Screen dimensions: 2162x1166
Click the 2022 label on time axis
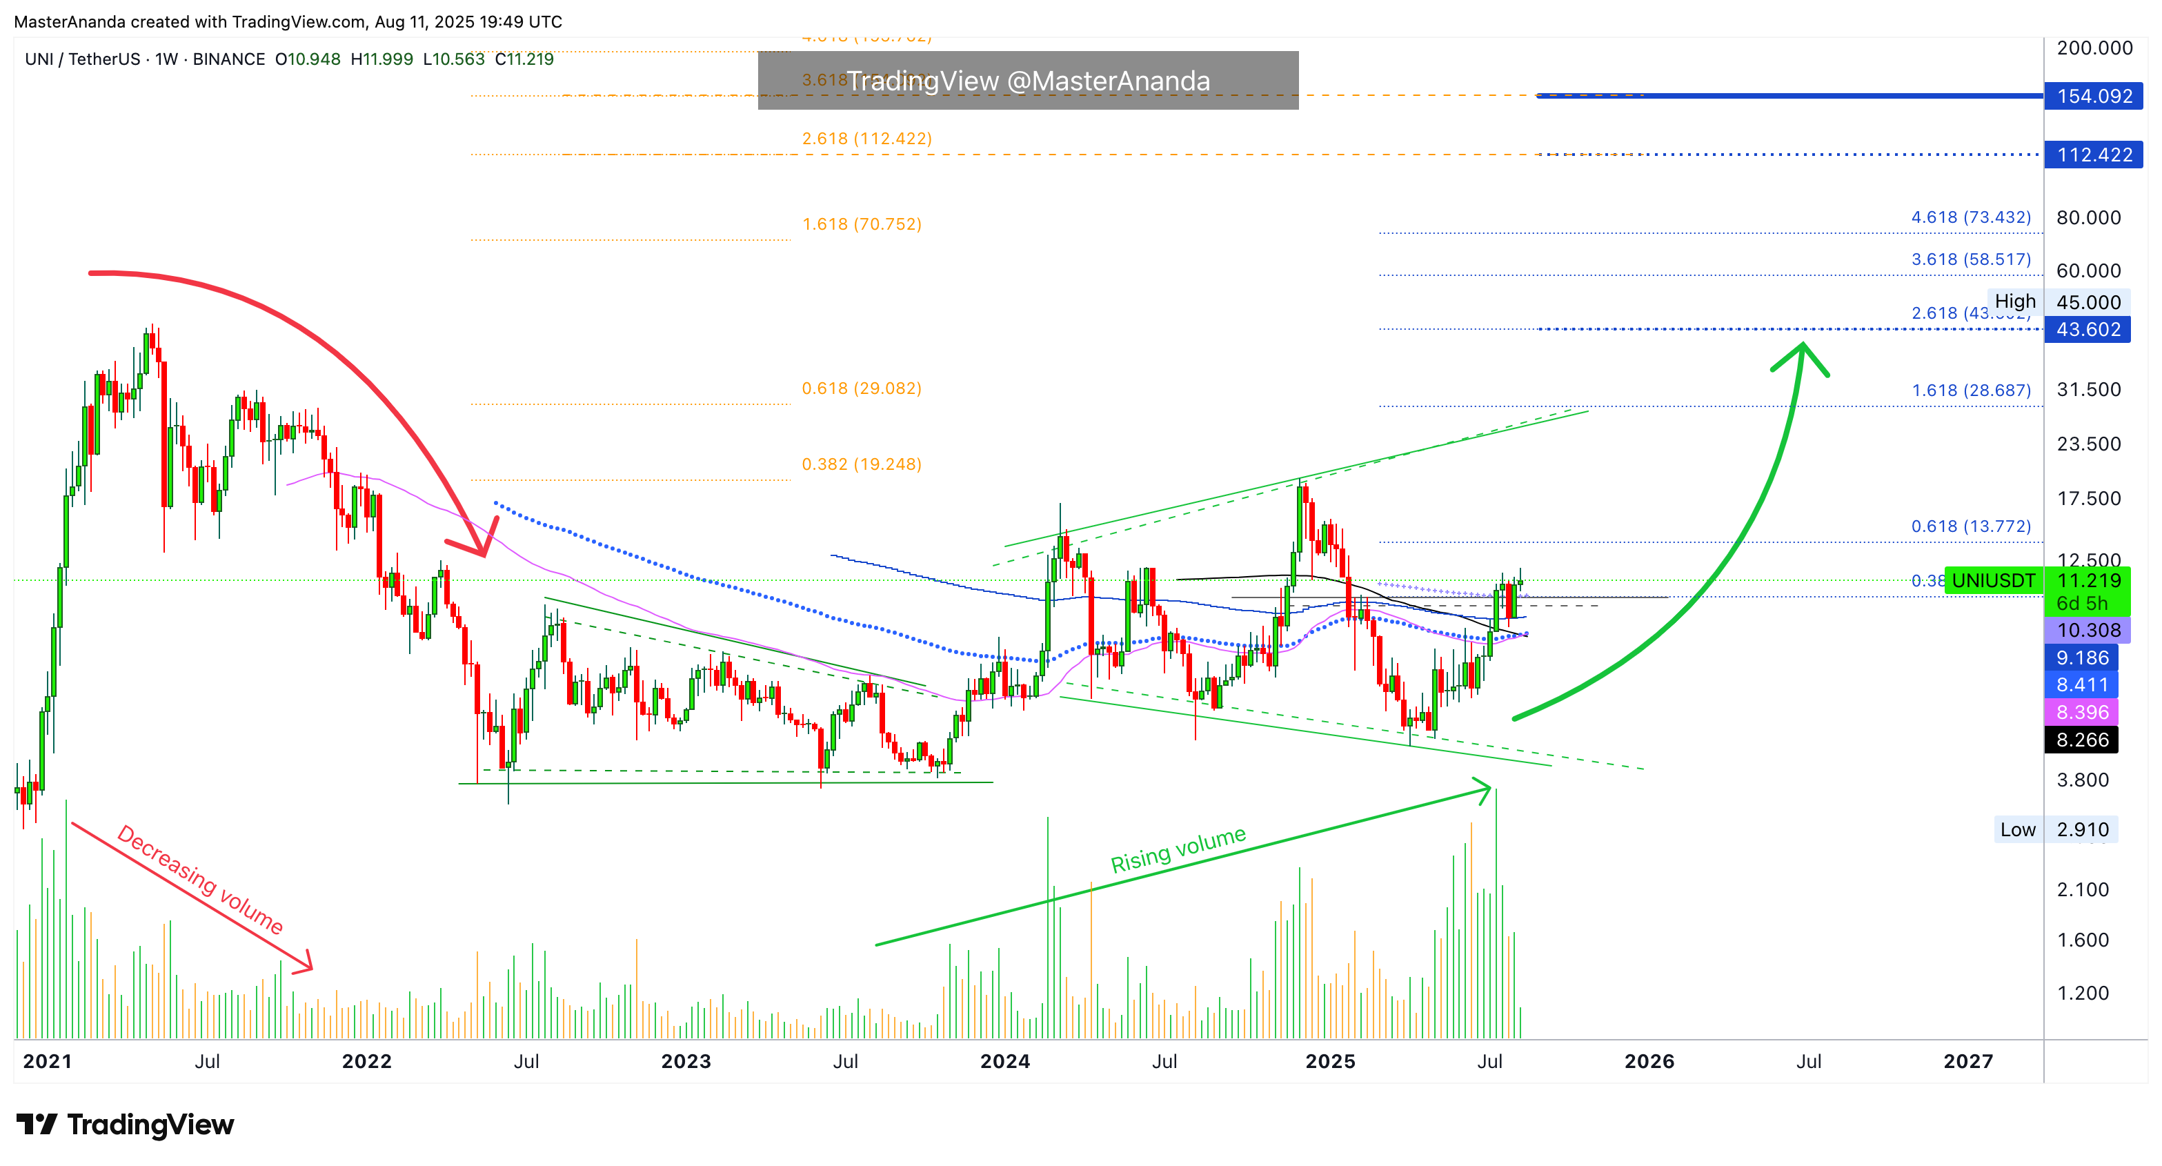pos(367,1062)
